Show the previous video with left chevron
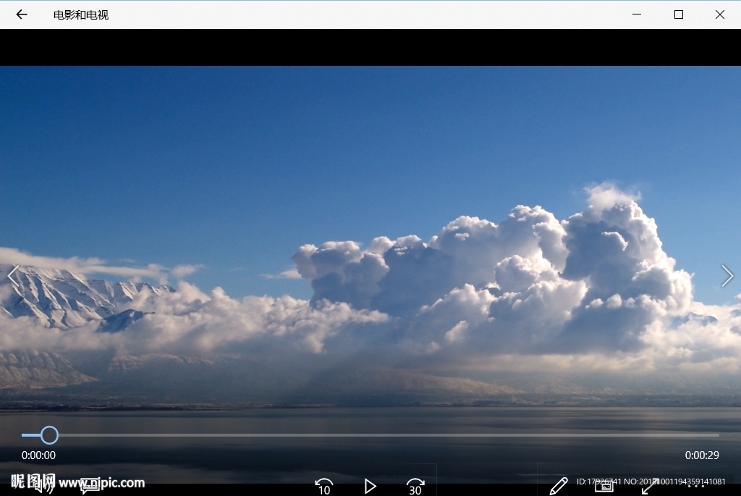Viewport: 741px width, 496px height. (x=13, y=276)
